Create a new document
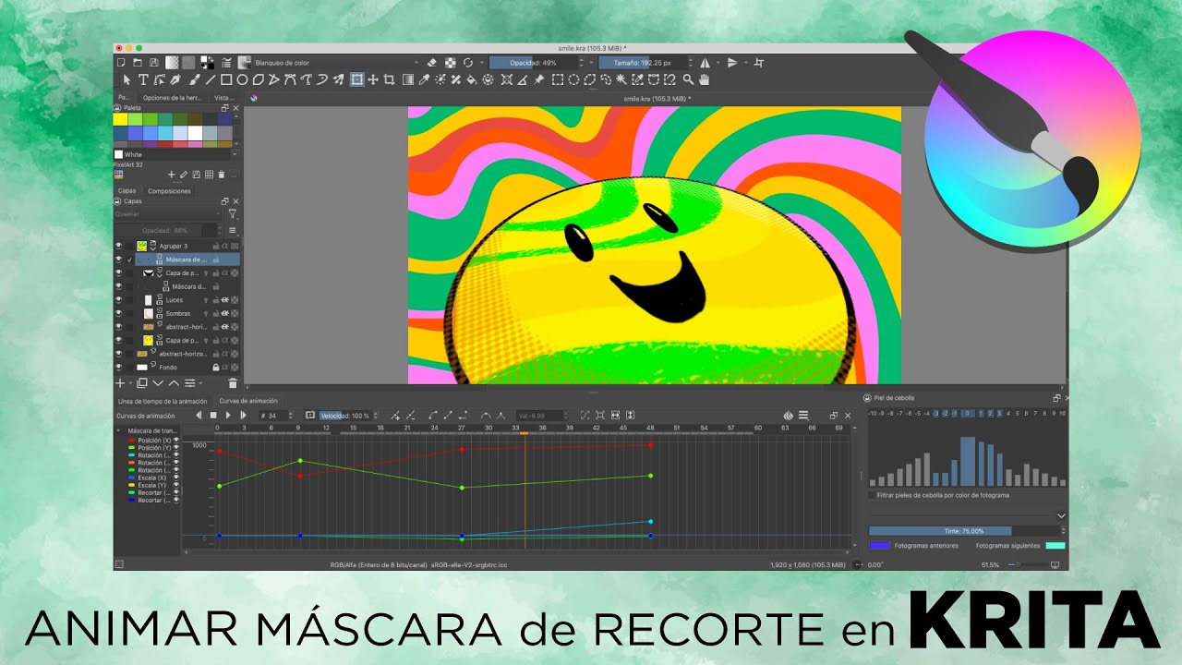 click(x=120, y=63)
